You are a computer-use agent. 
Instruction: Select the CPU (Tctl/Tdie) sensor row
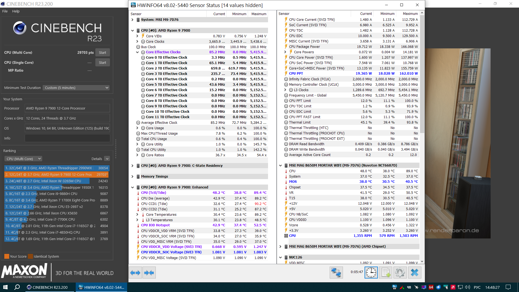tap(202, 193)
